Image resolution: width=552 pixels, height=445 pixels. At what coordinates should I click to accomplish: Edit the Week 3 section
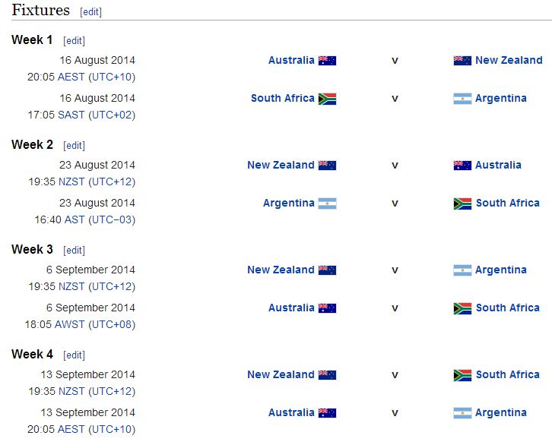coord(74,251)
